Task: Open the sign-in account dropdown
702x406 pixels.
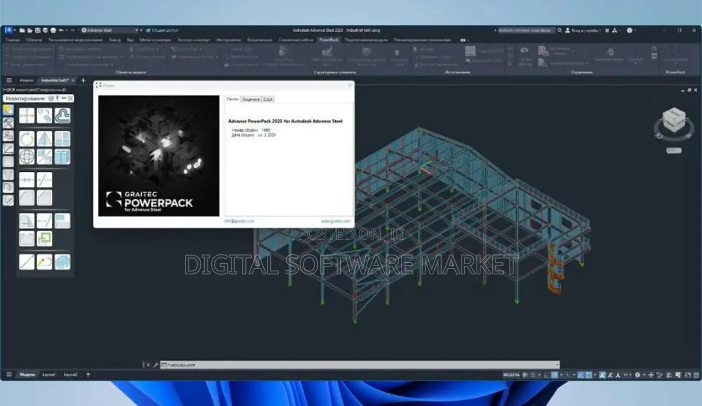Action: [583, 30]
